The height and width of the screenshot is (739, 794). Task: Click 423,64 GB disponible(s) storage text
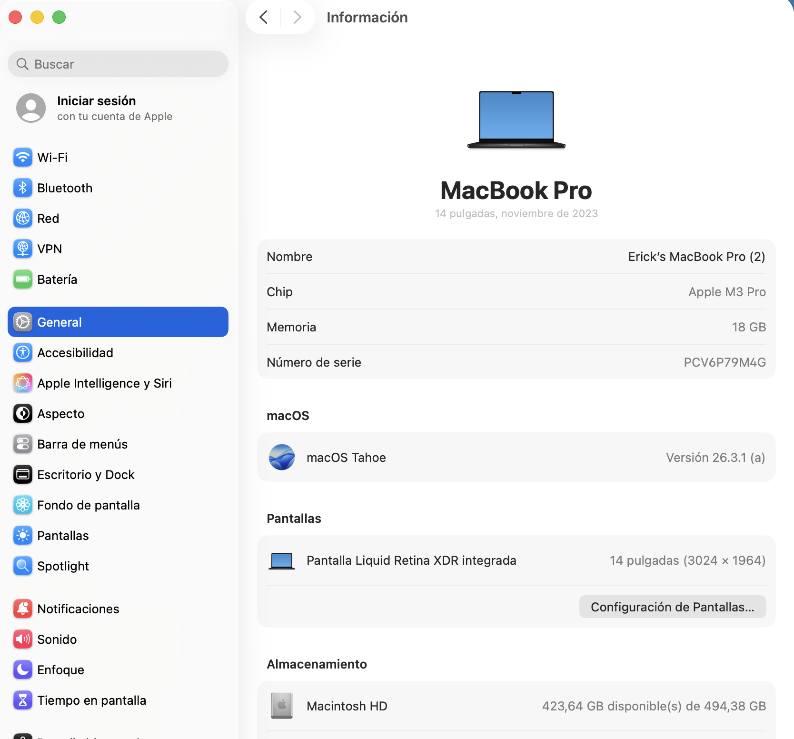[654, 706]
